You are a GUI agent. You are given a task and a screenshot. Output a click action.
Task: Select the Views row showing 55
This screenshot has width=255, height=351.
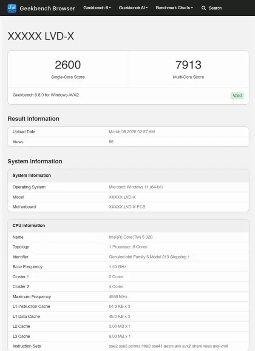pos(127,142)
